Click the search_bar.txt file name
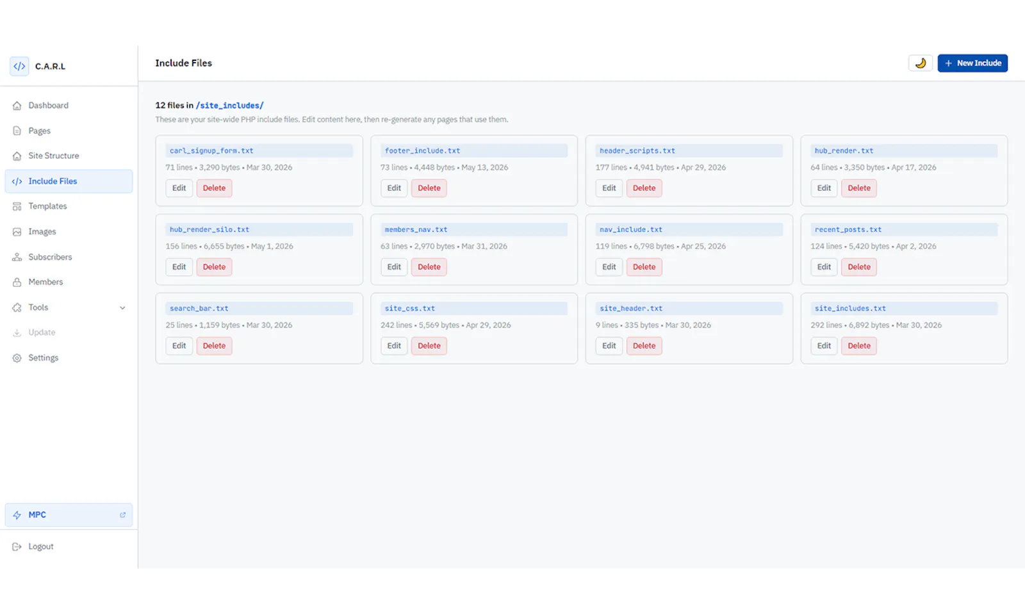The image size is (1025, 613). coord(199,309)
